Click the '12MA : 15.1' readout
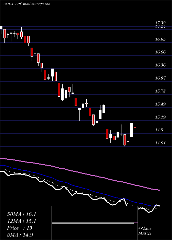 [x=21, y=221]
